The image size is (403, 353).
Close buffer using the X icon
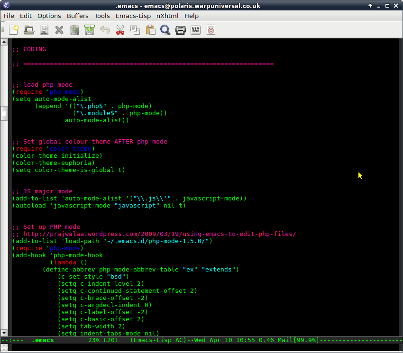[x=59, y=30]
